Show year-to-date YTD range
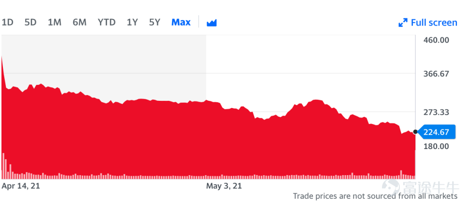469x205 pixels. pyautogui.click(x=106, y=22)
